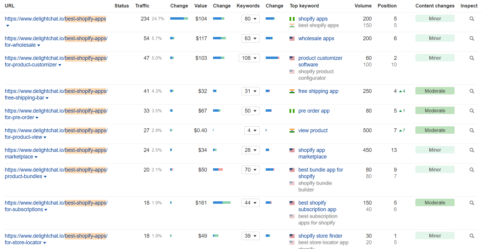Sort by the Keywords column header

[x=248, y=6]
